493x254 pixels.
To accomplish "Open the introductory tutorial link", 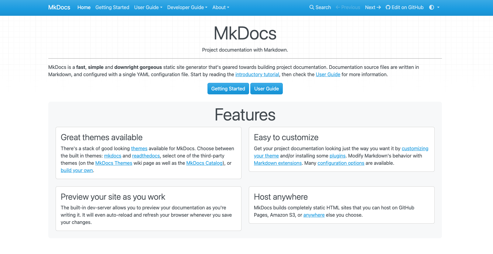I will point(257,74).
